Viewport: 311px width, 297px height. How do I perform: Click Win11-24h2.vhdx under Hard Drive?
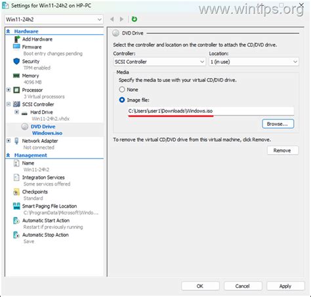51,119
